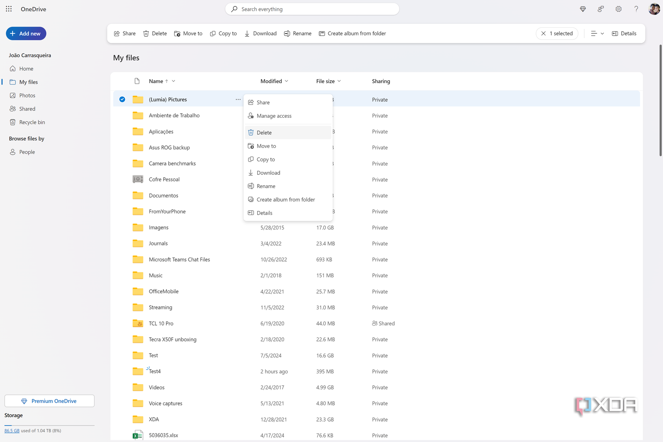Choose Rename from the context menu
The image size is (663, 442).
[266, 186]
